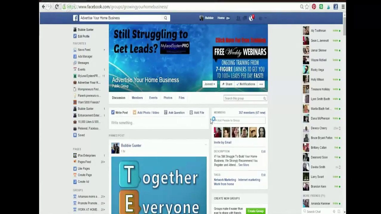Screen dimensions: 381x214
Task: Click Bubbie Gunter name on pinned post
Action: point(131,146)
